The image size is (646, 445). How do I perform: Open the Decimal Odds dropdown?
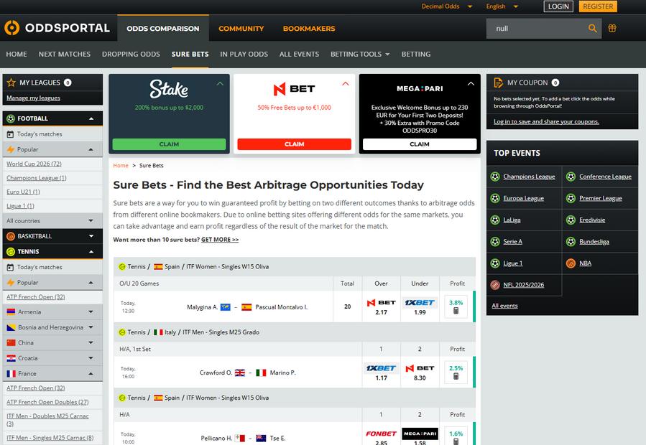tap(447, 6)
